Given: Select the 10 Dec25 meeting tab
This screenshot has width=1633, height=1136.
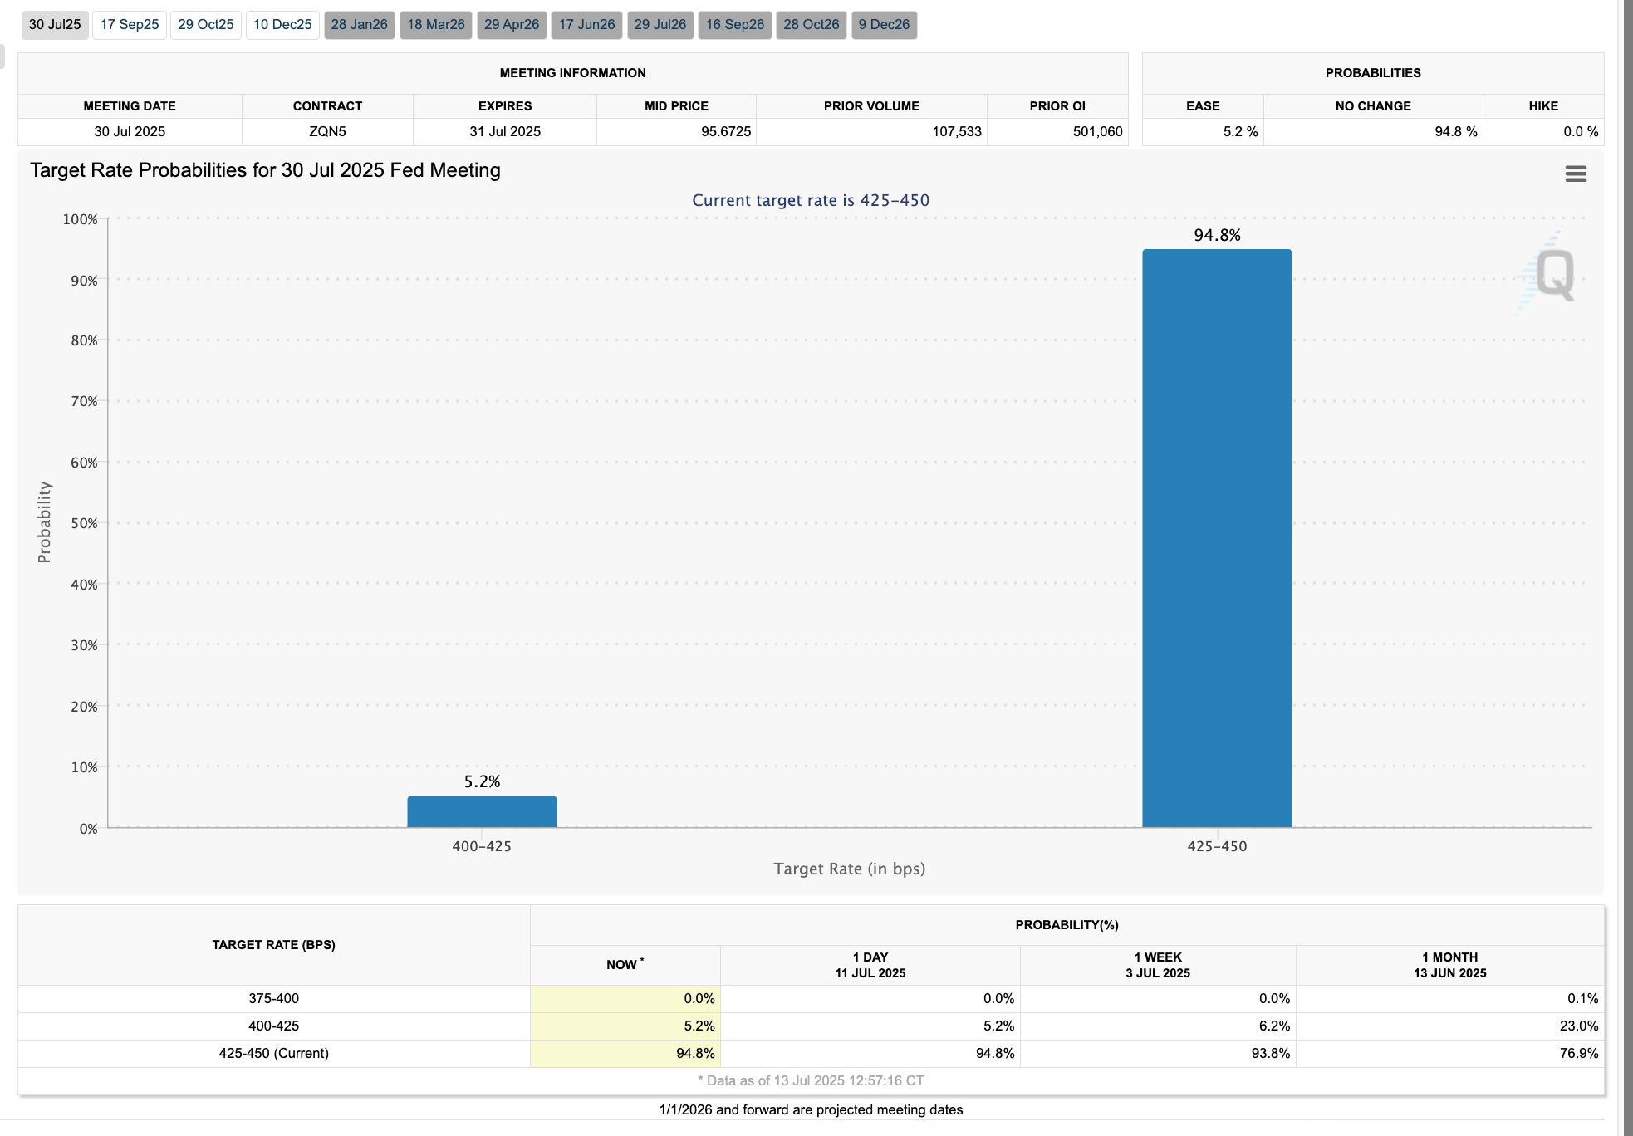Looking at the screenshot, I should coord(282,25).
